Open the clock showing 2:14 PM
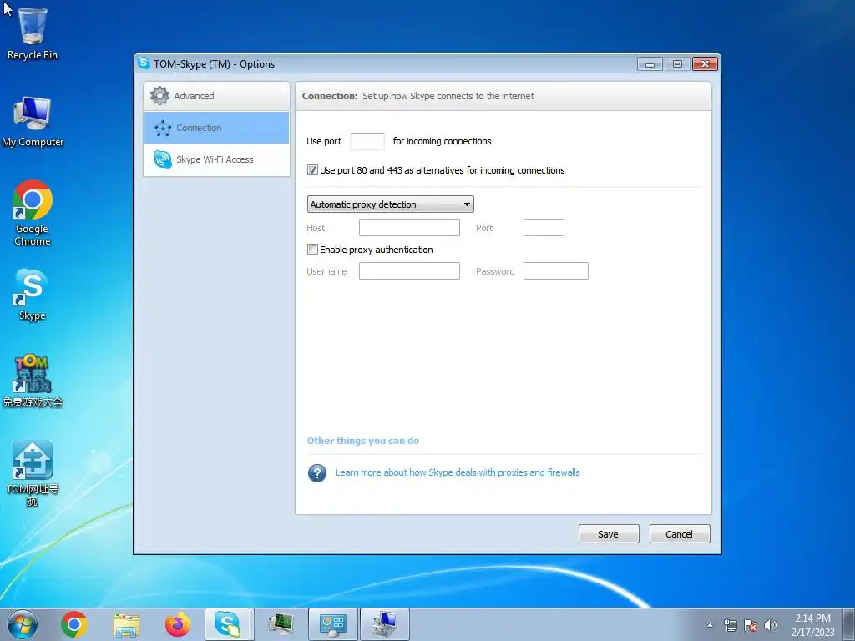 click(812, 625)
